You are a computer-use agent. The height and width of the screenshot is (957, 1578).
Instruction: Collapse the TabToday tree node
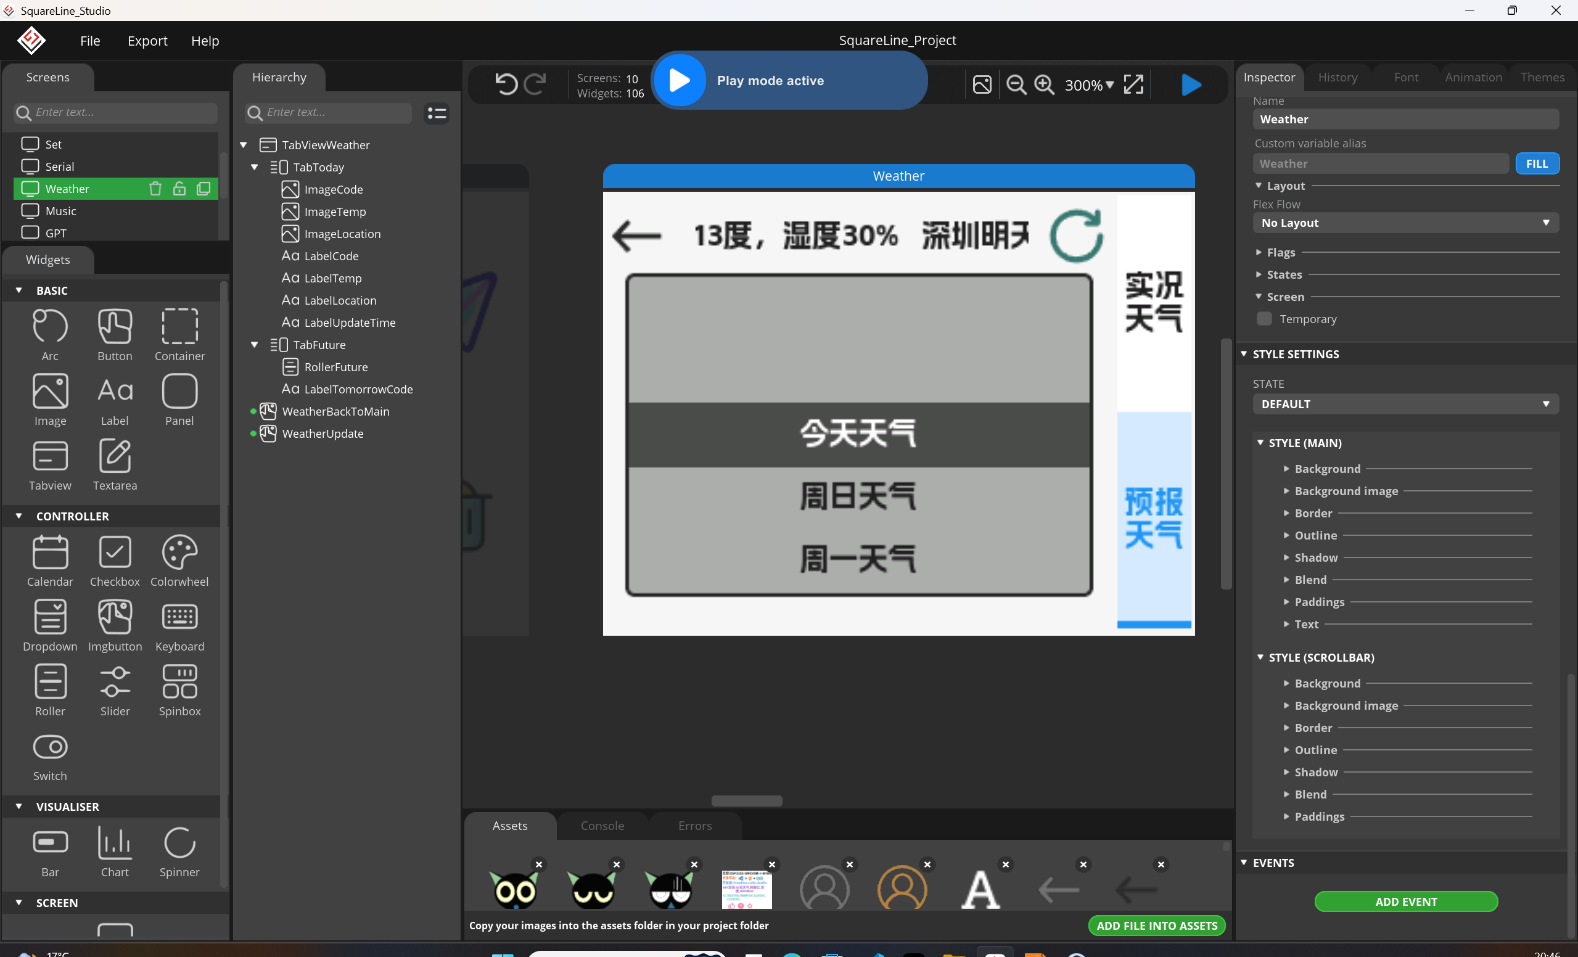coord(254,167)
